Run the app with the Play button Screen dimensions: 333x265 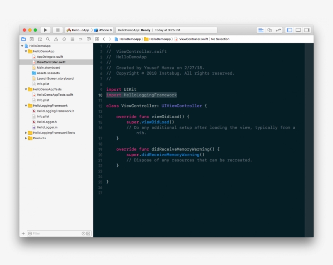[x=45, y=30]
